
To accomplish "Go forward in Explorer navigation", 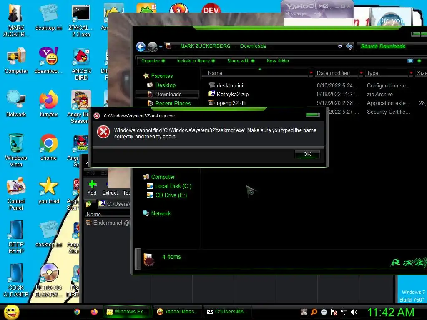I will pyautogui.click(x=153, y=47).
